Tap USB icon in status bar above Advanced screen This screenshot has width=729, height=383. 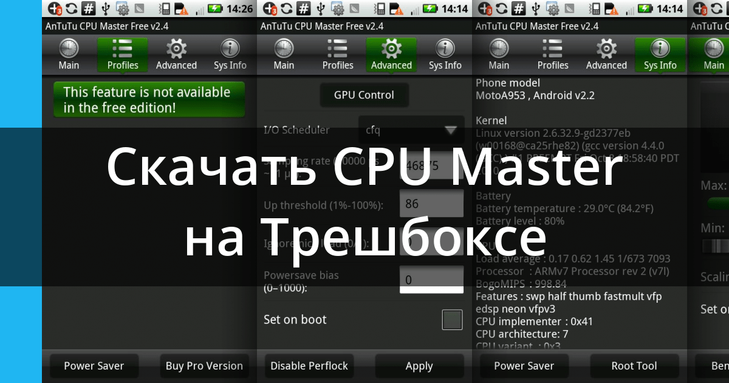tap(321, 9)
